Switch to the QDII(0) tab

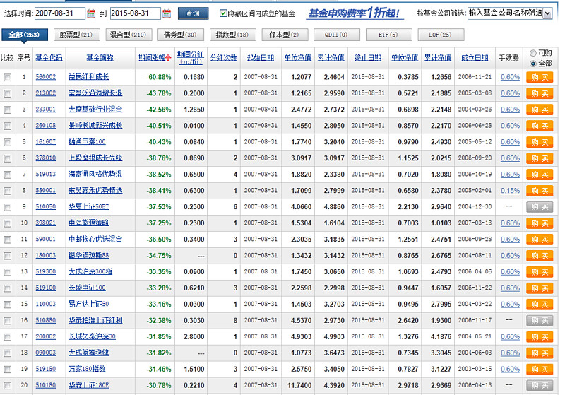pos(337,35)
